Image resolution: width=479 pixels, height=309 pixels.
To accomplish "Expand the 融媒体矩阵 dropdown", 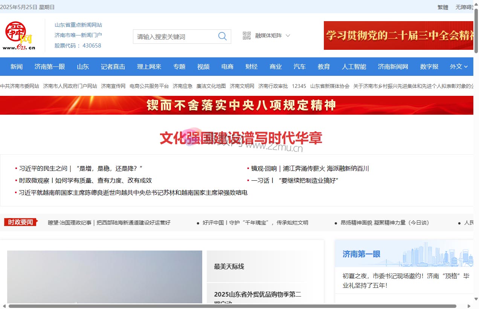I will tap(273, 35).
